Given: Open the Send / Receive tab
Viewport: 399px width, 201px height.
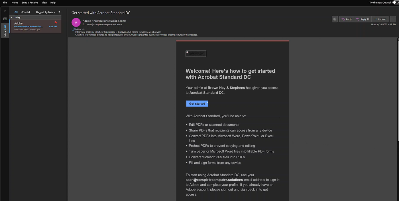Looking at the screenshot, I should tap(30, 3).
